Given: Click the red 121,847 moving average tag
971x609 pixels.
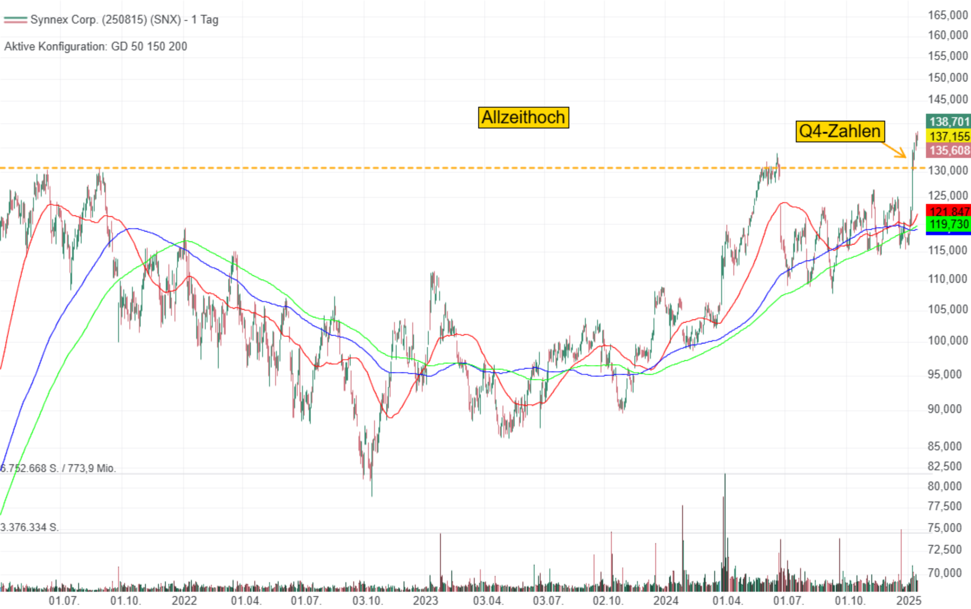Looking at the screenshot, I should [948, 211].
